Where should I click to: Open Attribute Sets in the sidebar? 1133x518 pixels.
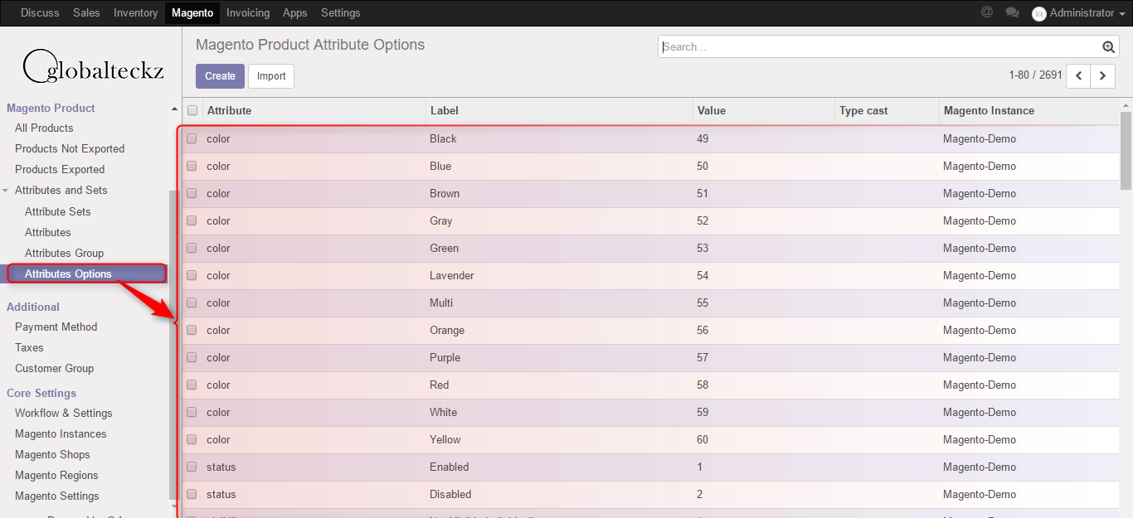(57, 211)
